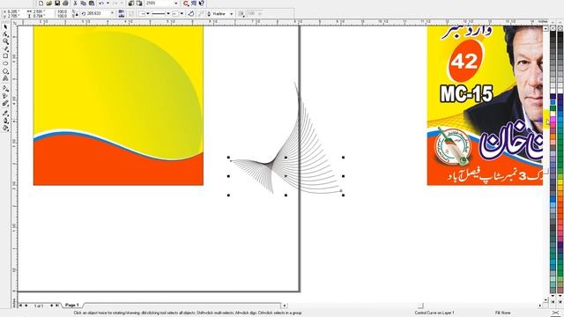Viewport: 564px width, 317px height.
Task: Click the ruler origin corner box
Action: [15, 23]
